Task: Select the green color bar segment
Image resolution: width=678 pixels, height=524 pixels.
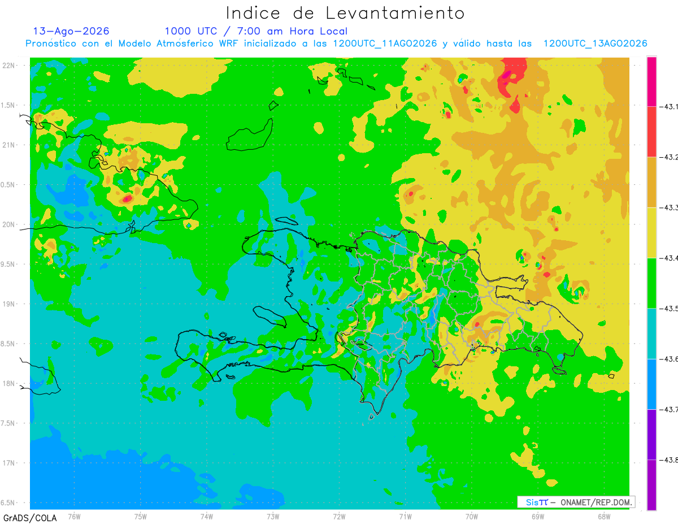Action: tap(651, 283)
